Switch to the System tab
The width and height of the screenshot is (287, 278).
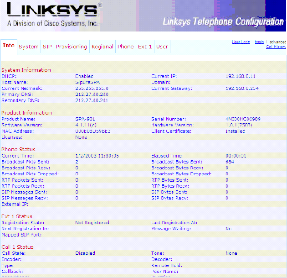tap(28, 47)
